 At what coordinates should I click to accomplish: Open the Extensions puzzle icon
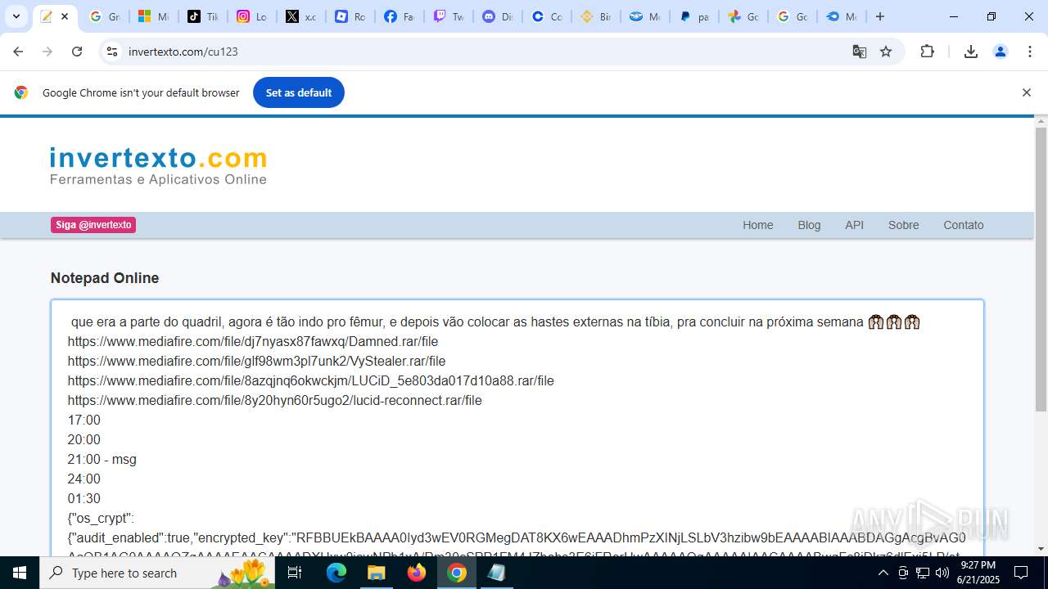click(927, 52)
